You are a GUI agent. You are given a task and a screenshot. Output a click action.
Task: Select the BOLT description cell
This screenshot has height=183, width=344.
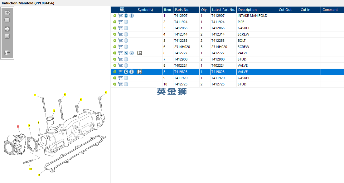(x=257, y=41)
